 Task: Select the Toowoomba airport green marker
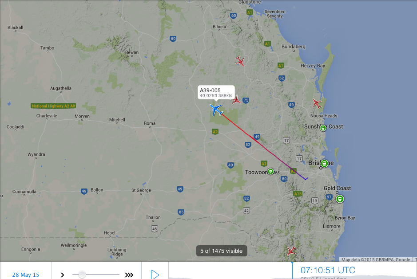[270, 172]
